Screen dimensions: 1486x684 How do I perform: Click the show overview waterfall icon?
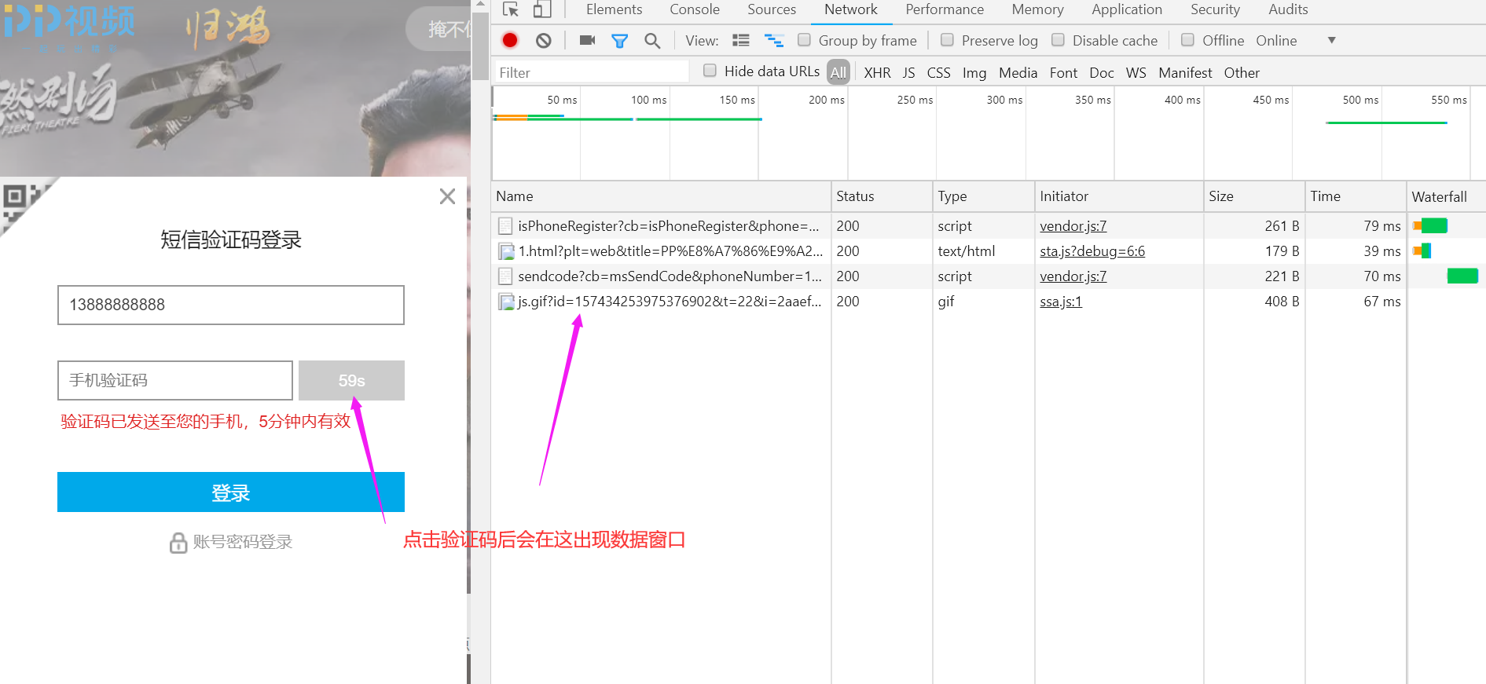(774, 40)
